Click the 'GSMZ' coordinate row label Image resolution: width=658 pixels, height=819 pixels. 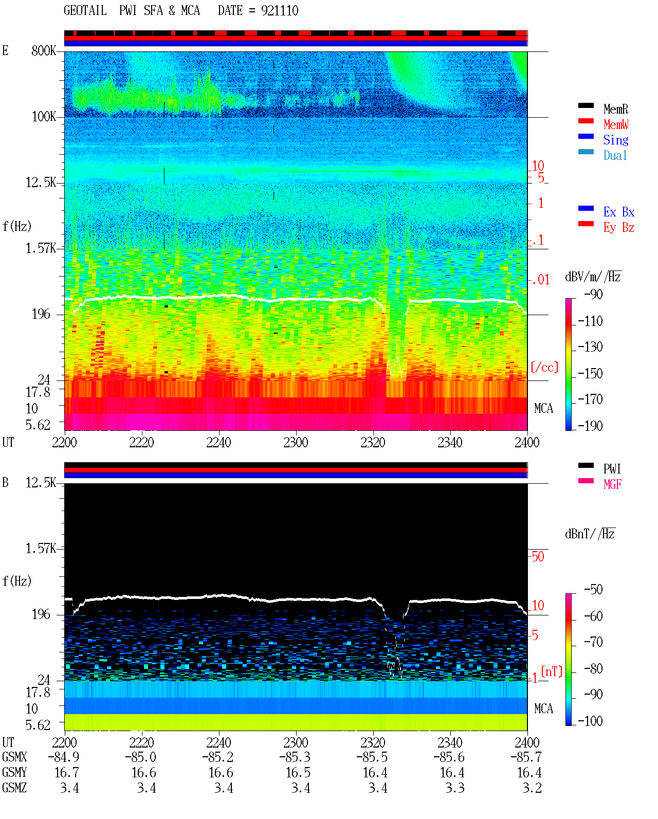click(x=14, y=788)
